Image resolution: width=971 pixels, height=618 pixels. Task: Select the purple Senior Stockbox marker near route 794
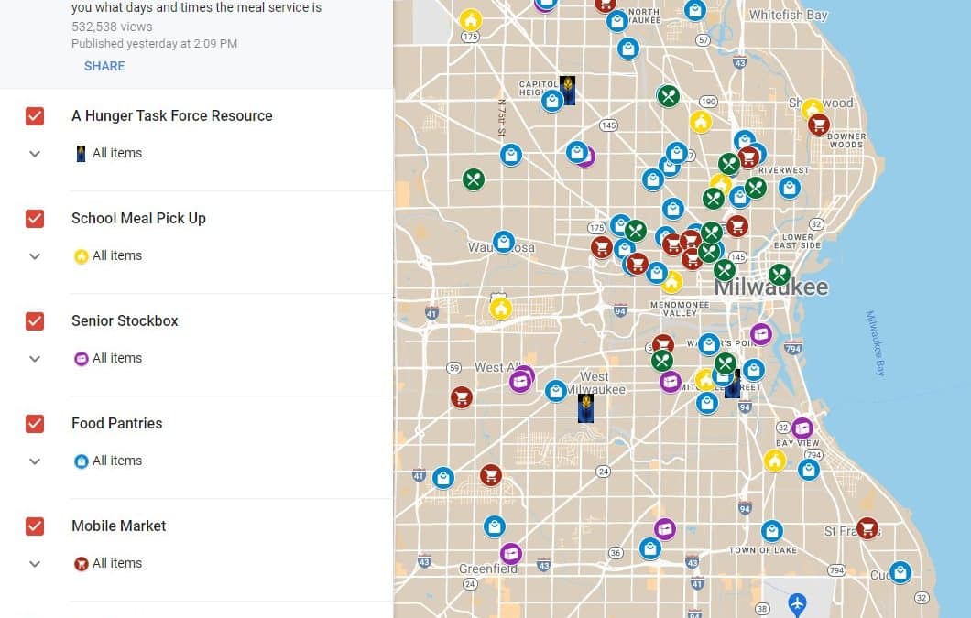(761, 334)
